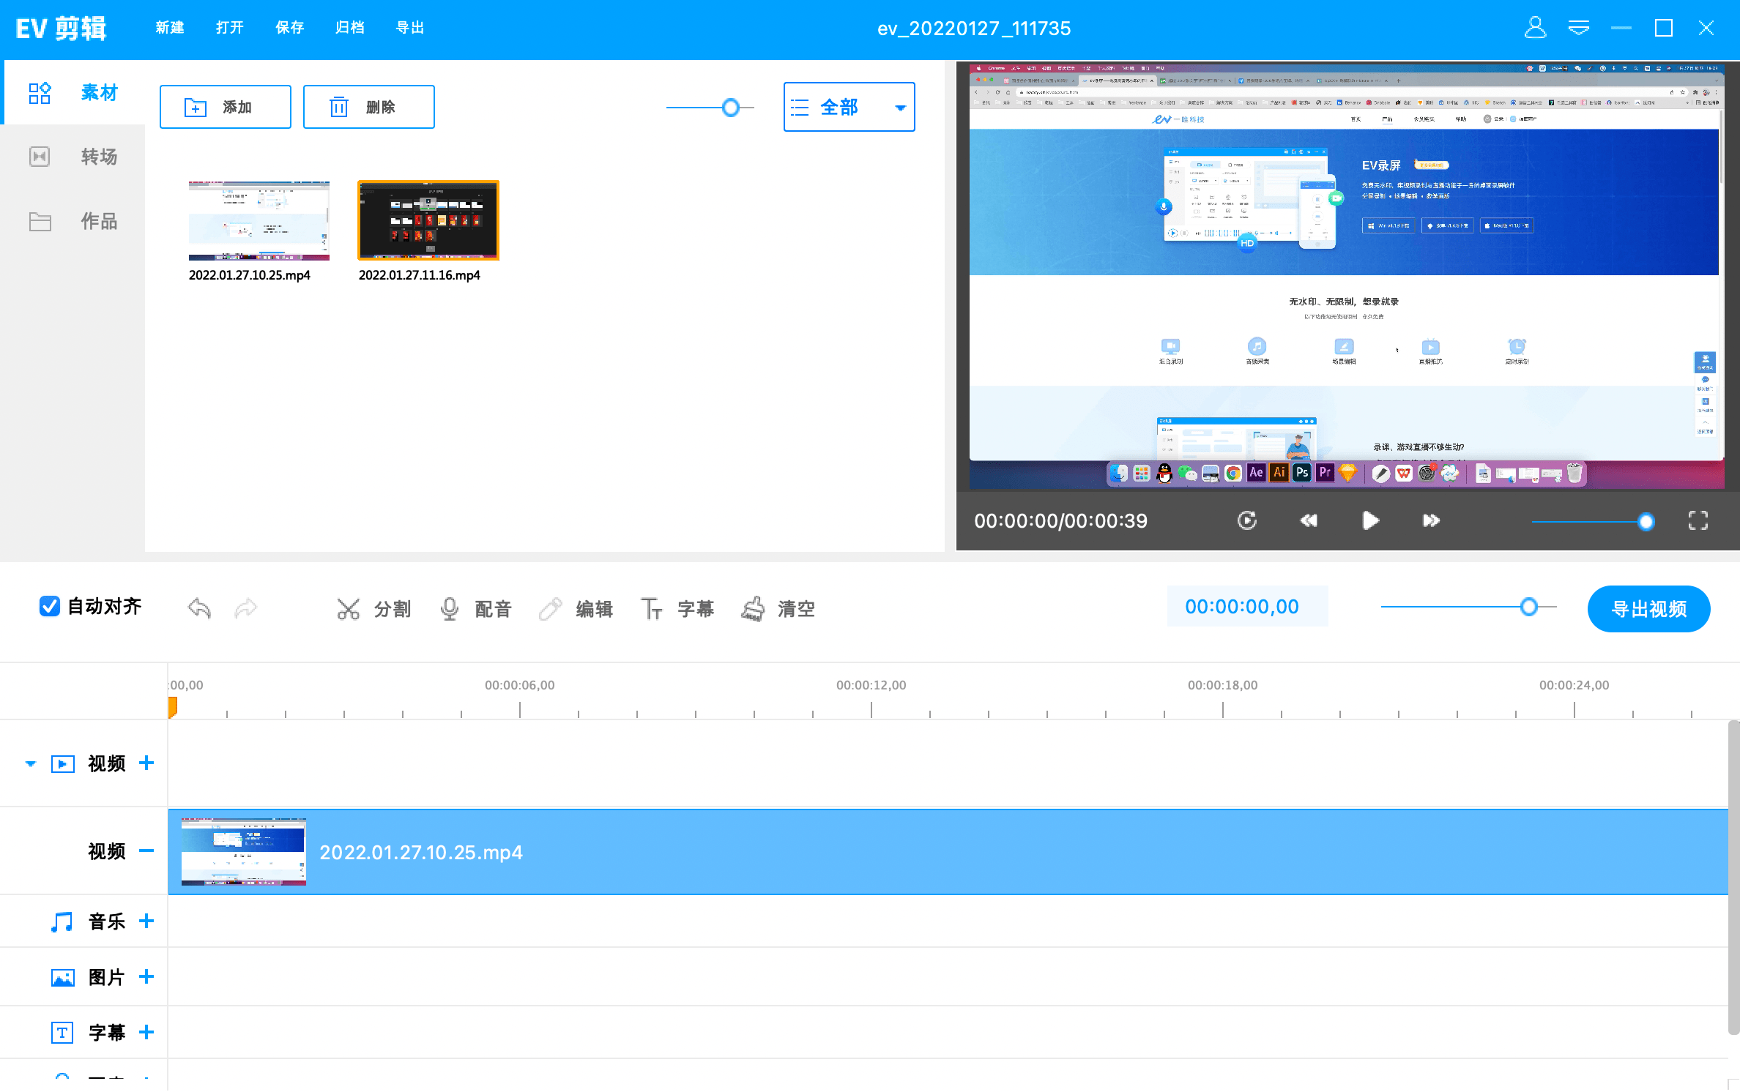Viewport: 1740px width, 1092px height.
Task: Uncheck the auto-align (自动对齐) checkbox
Action: (x=49, y=607)
